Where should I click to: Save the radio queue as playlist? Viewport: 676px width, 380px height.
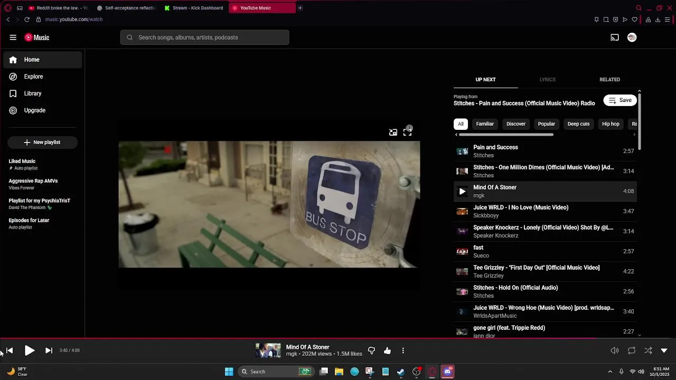click(620, 100)
